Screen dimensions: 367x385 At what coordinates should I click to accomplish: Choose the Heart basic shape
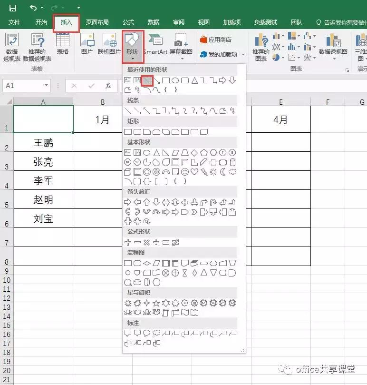click(194, 172)
